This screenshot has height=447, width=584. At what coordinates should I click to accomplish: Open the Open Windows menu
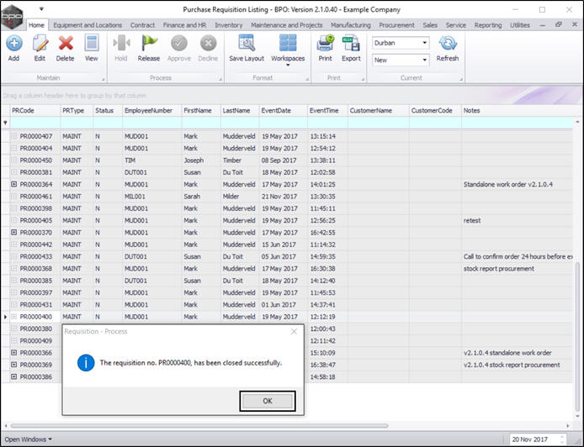point(29,439)
